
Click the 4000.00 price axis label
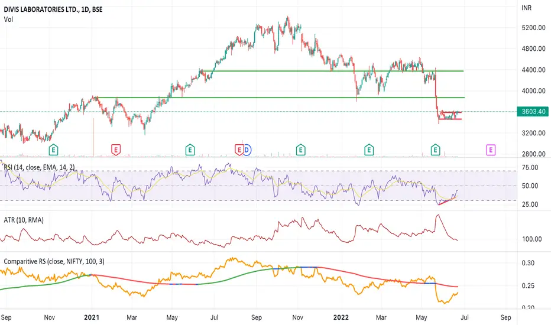(533, 91)
